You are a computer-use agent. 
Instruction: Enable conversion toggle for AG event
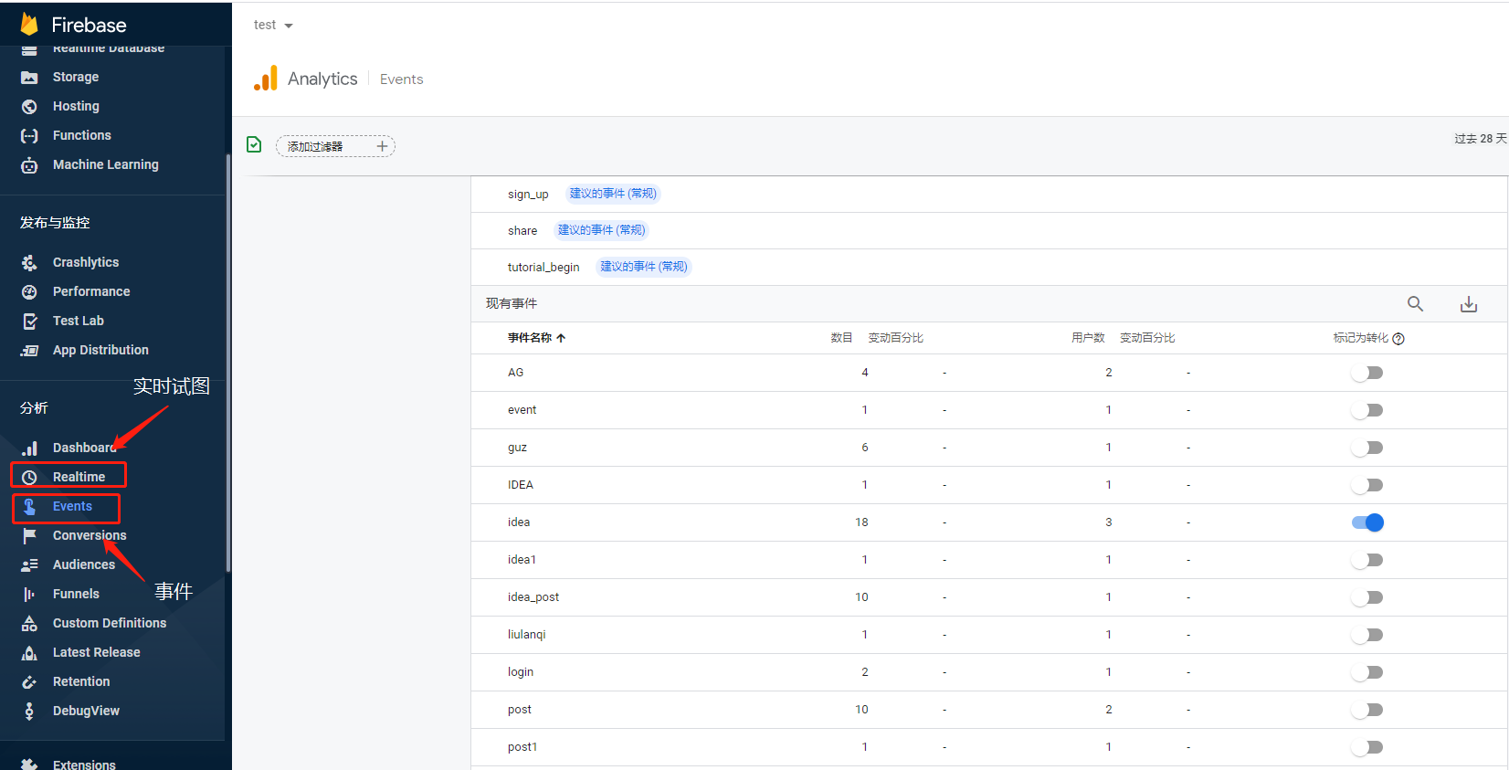click(1367, 373)
